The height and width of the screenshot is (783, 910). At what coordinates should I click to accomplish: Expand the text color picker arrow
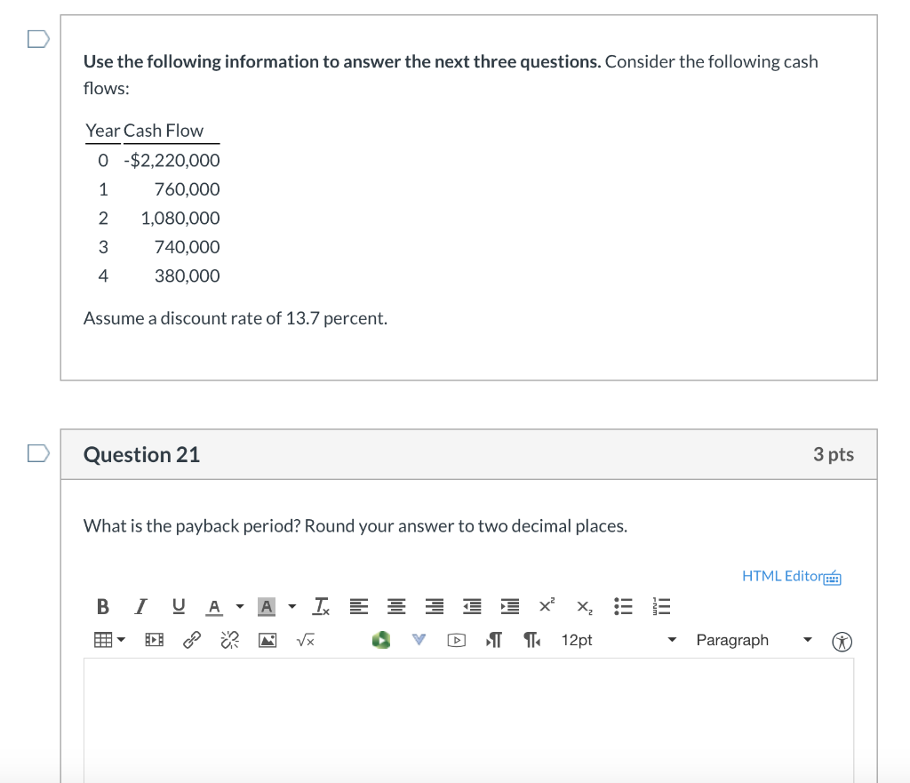pyautogui.click(x=238, y=606)
